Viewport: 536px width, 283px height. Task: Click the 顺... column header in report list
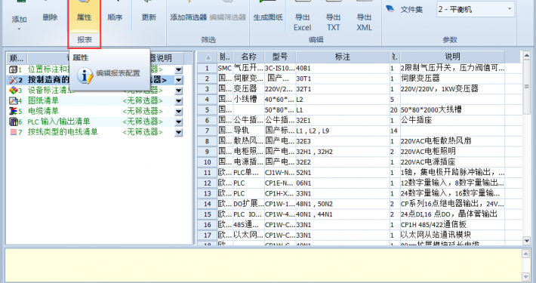click(17, 58)
